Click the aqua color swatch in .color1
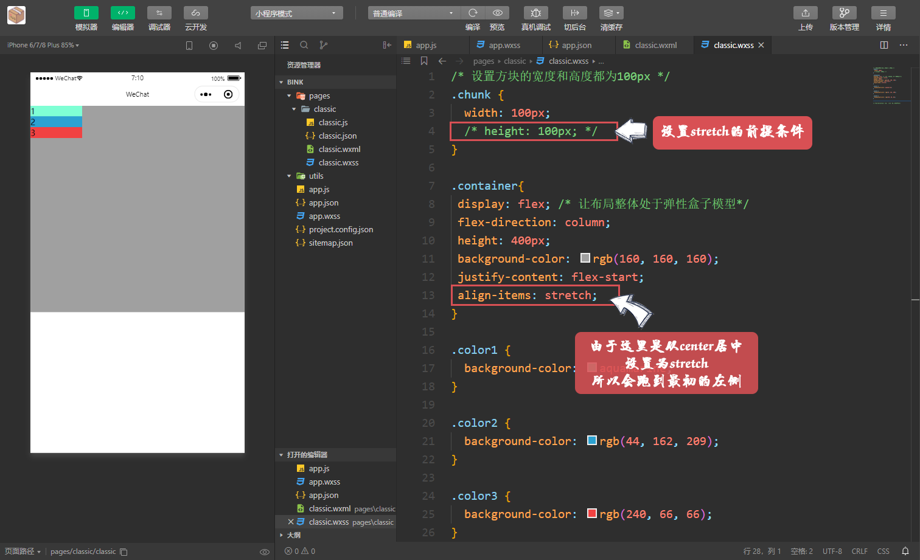Image resolution: width=920 pixels, height=560 pixels. click(591, 367)
